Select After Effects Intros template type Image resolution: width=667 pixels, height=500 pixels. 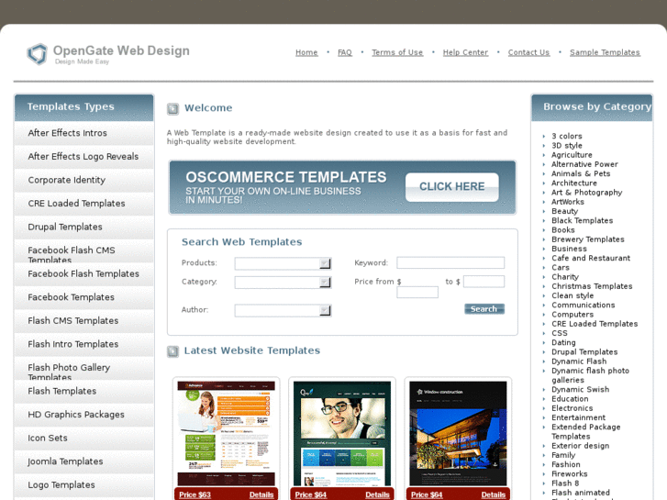coord(83,133)
